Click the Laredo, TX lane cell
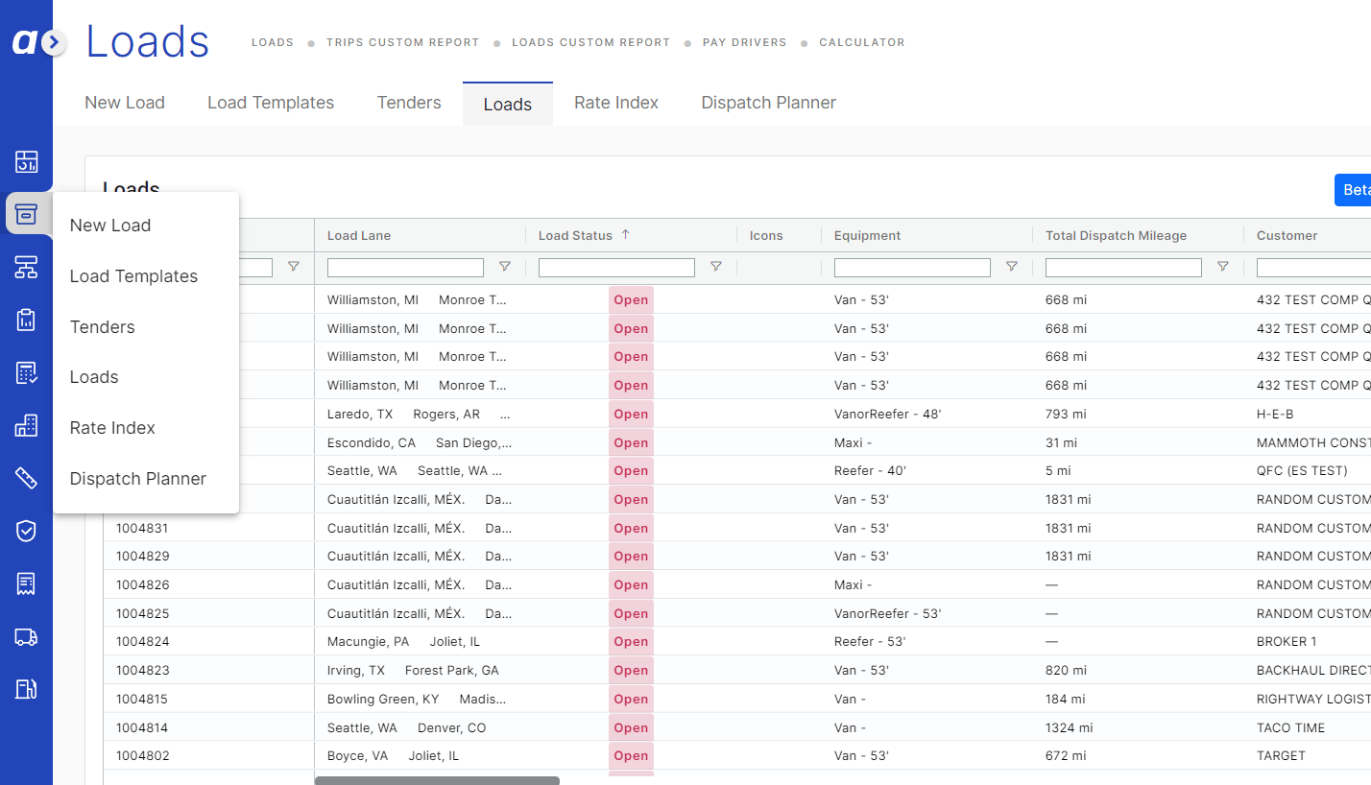Screen dimensions: 1371x785 [x=420, y=414]
